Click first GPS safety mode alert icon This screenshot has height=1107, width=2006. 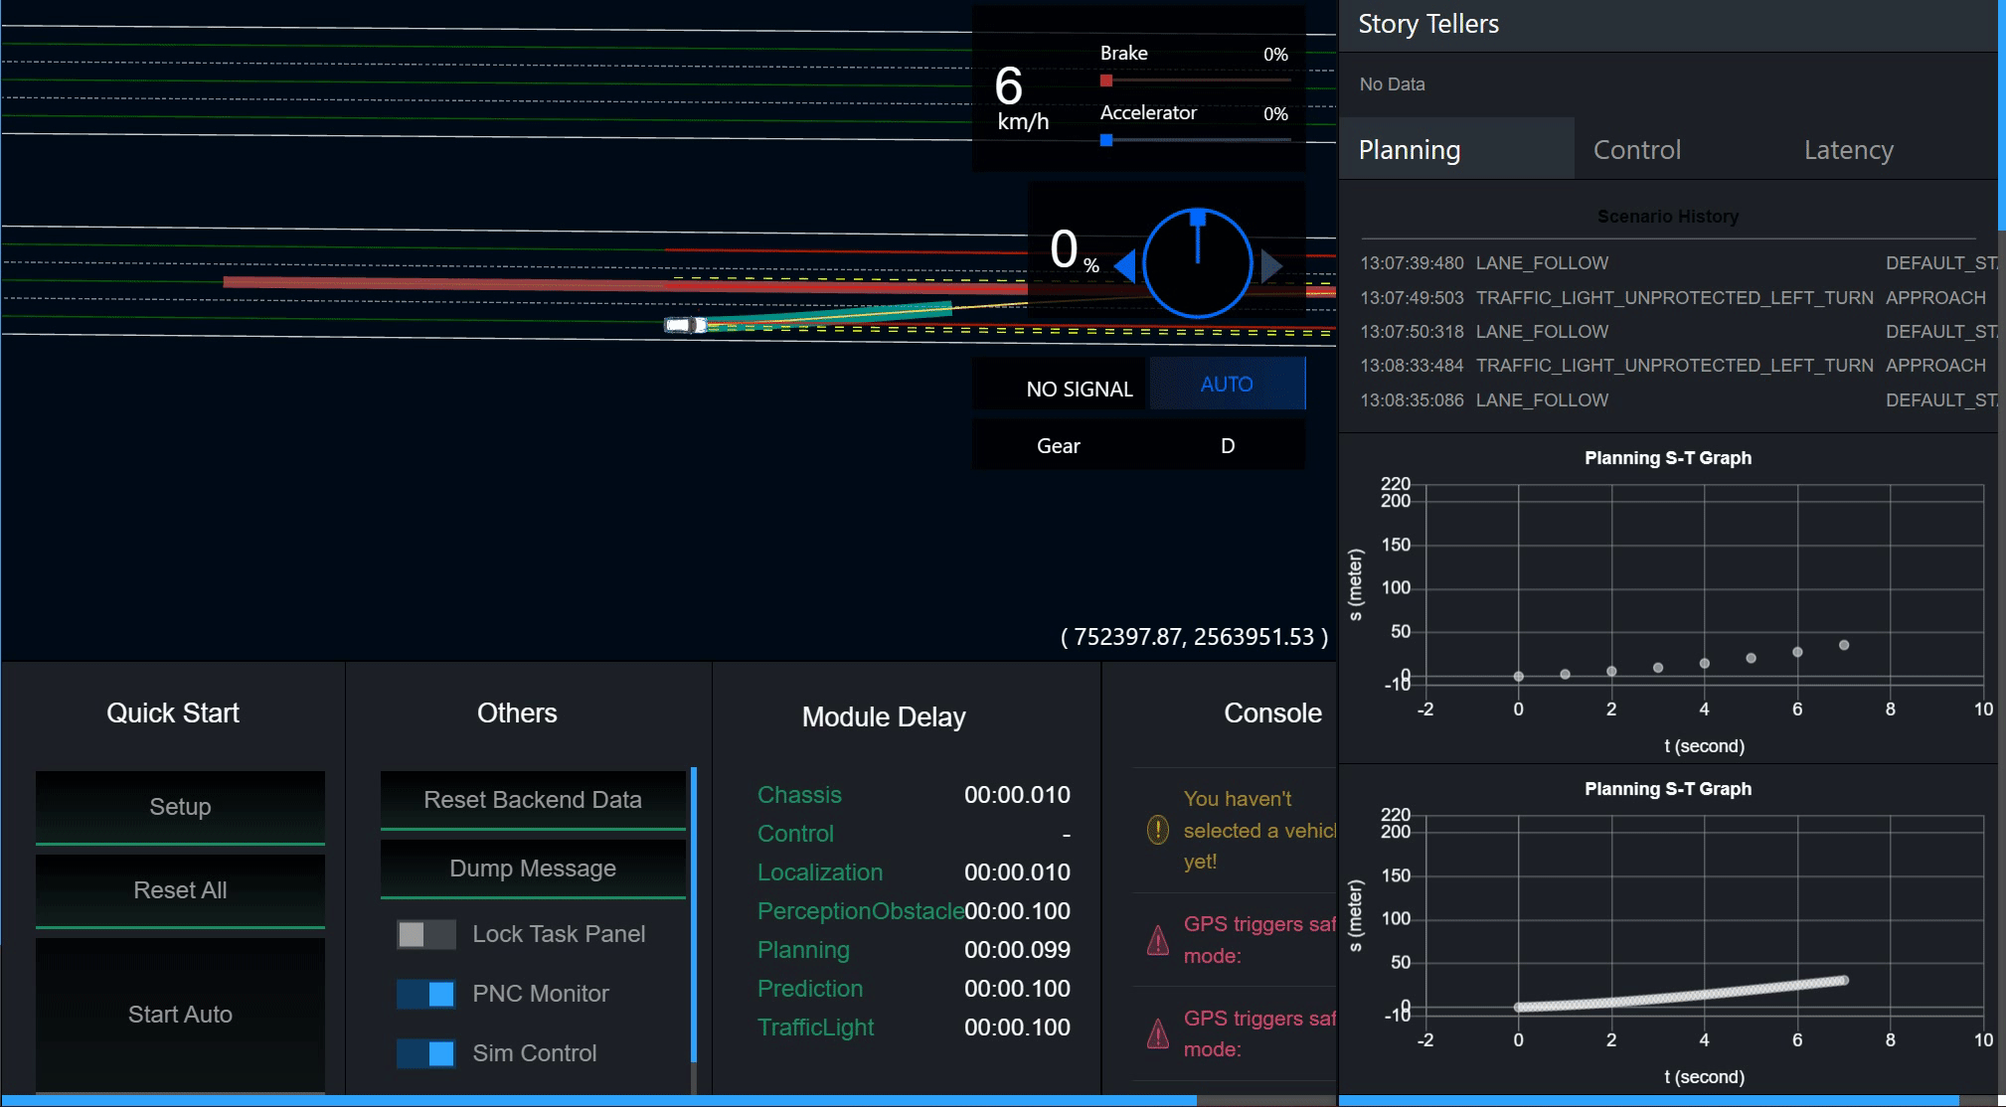click(1158, 940)
